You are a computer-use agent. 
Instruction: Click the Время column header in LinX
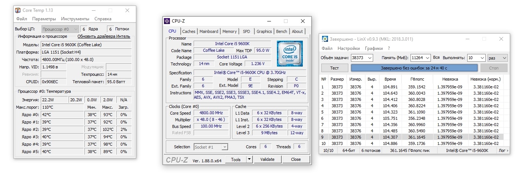coord(390,79)
